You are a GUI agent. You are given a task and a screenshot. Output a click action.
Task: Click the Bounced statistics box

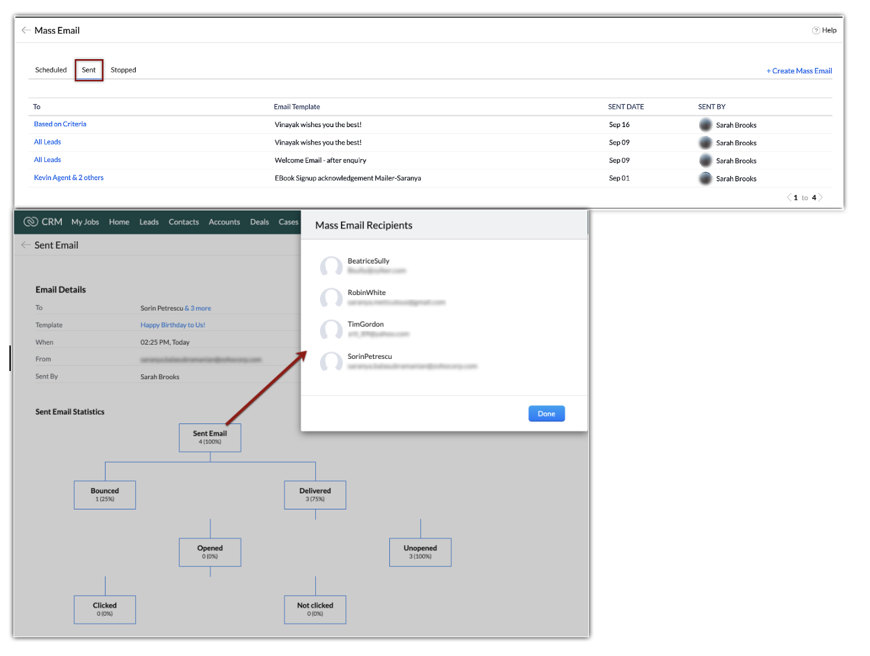[x=105, y=495]
